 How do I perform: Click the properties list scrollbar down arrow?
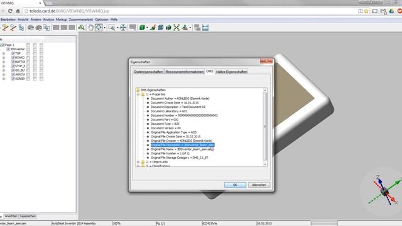point(265,164)
